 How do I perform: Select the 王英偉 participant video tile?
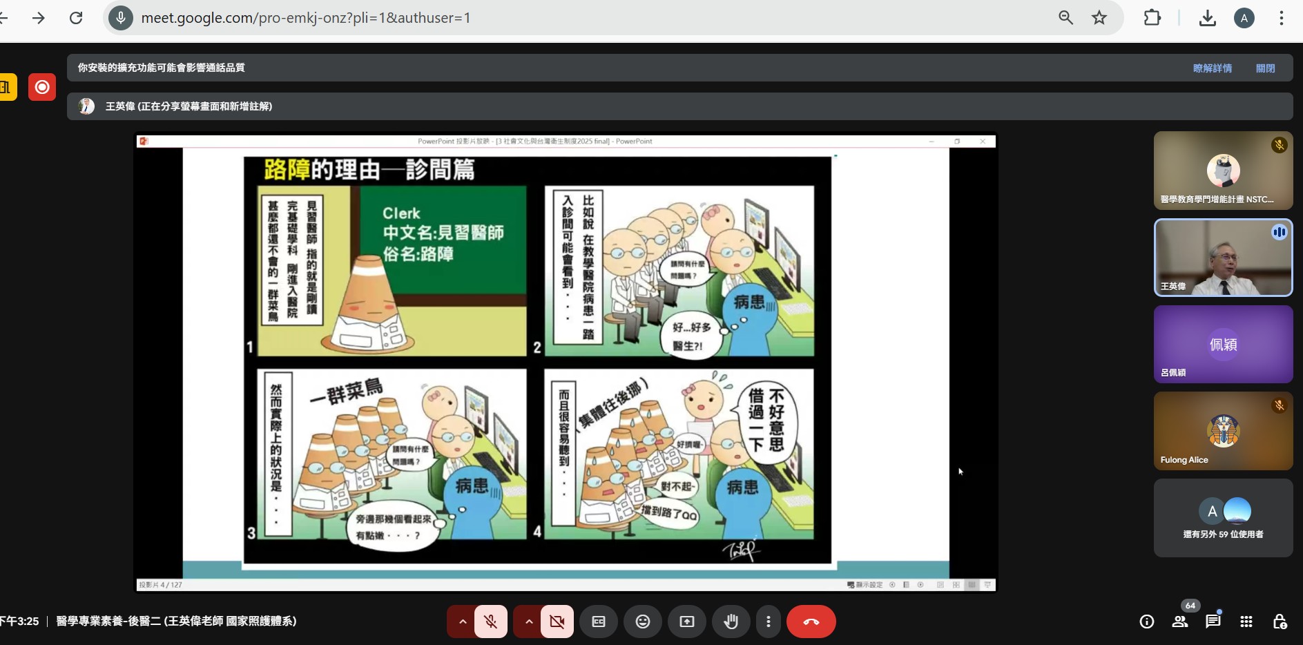click(x=1222, y=258)
